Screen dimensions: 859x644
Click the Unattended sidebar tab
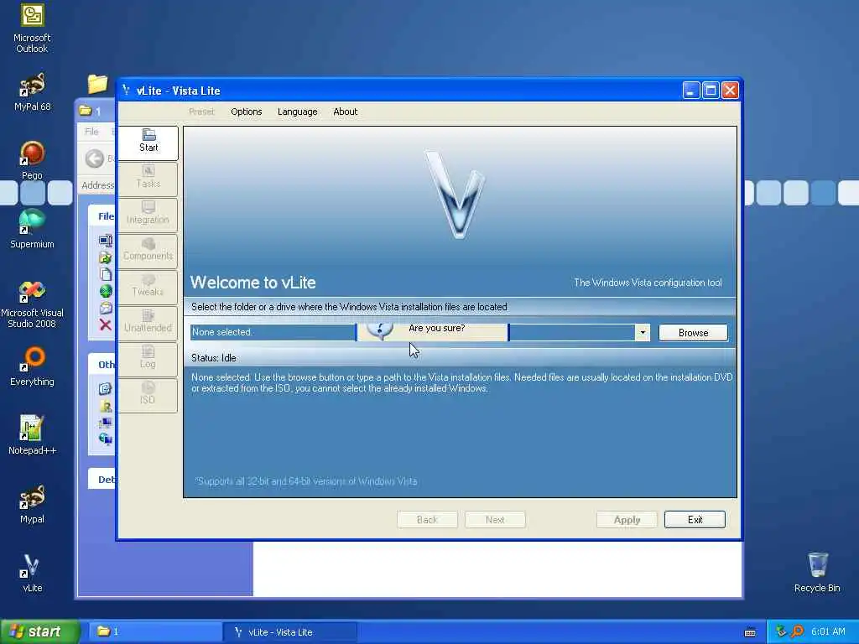[x=148, y=323]
